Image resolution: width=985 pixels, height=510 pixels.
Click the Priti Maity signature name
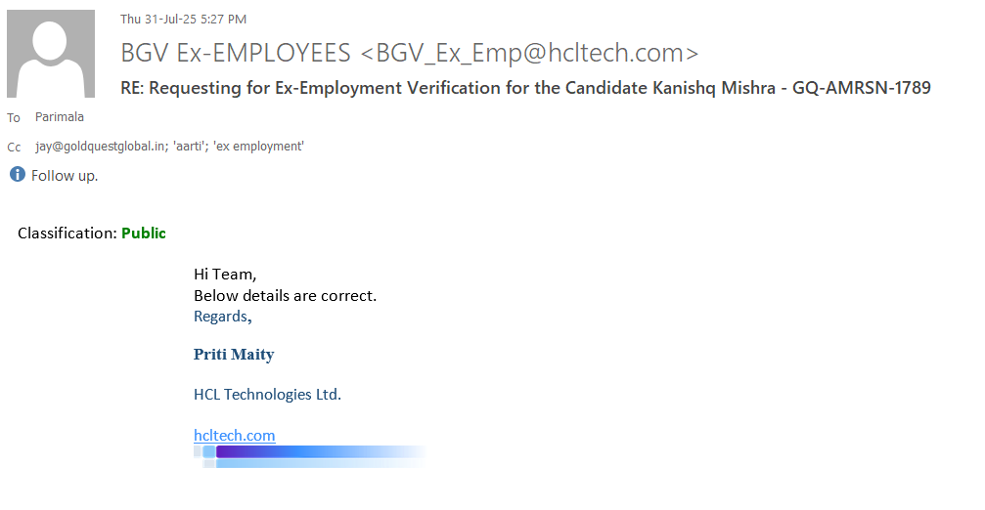(x=234, y=355)
